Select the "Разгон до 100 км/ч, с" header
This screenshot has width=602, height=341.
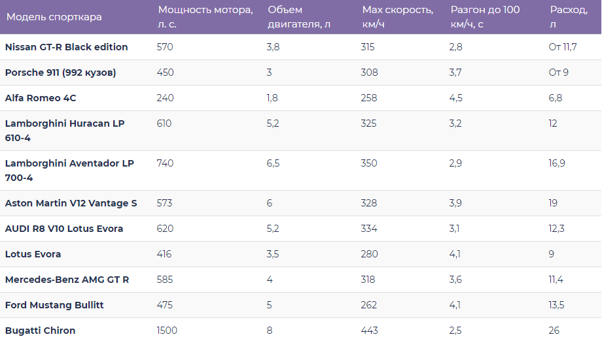click(485, 17)
